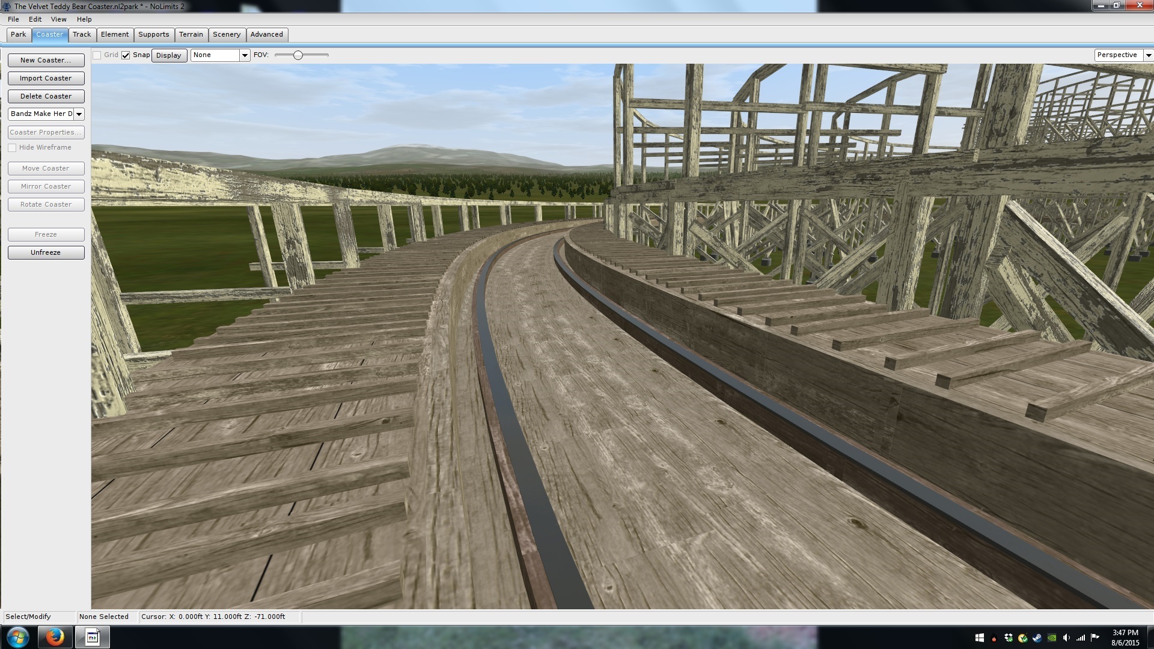Enable the Grid checkbox
Image resolution: width=1154 pixels, height=649 pixels.
[x=97, y=55]
